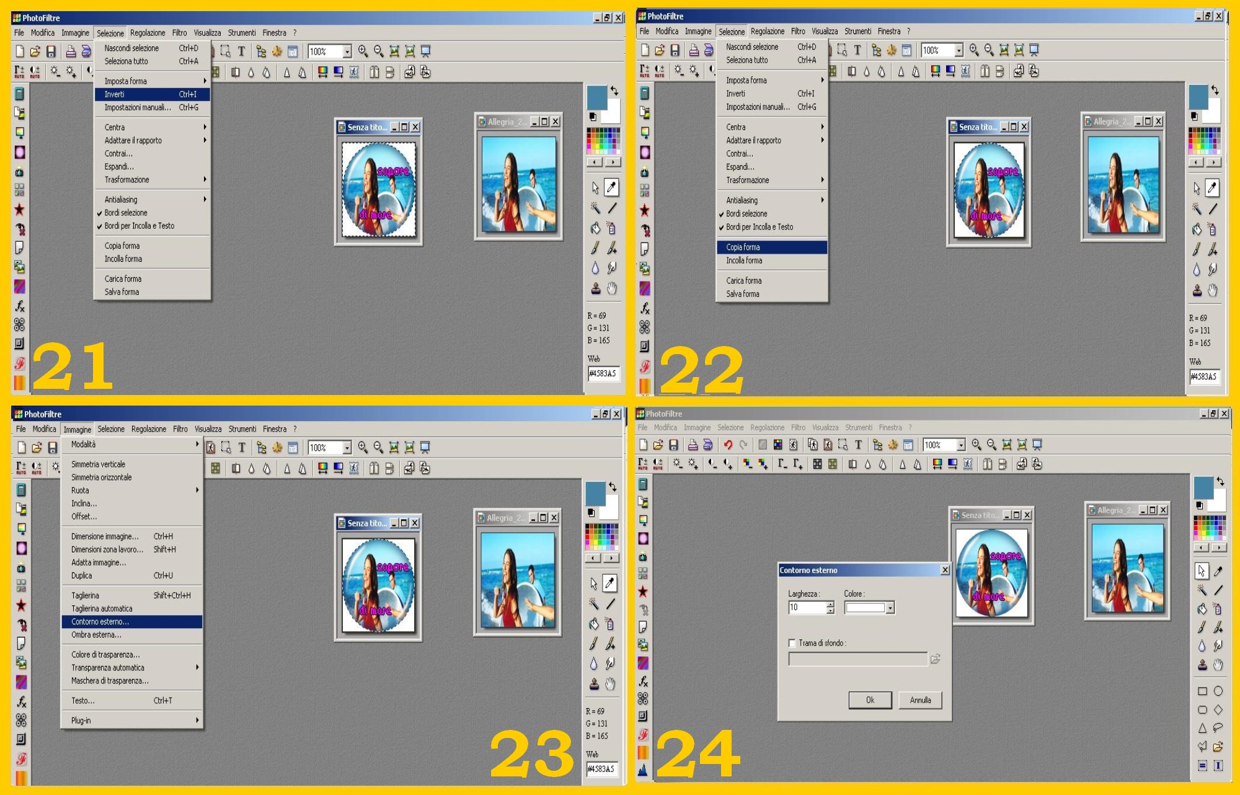The height and width of the screenshot is (795, 1240).
Task: Toggle Bordi selezione in screenshot 21 menu
Action: pyautogui.click(x=126, y=213)
